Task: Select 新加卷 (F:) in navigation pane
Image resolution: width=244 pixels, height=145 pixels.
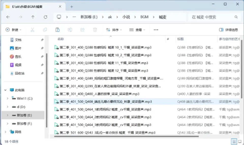Action: pos(24,124)
